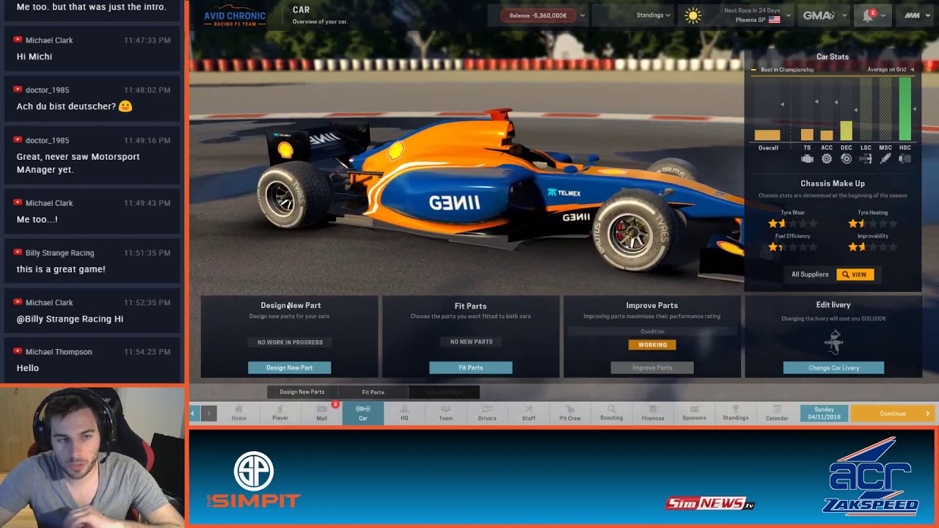Image resolution: width=939 pixels, height=528 pixels.
Task: Open the Calendar screen
Action: (x=777, y=414)
